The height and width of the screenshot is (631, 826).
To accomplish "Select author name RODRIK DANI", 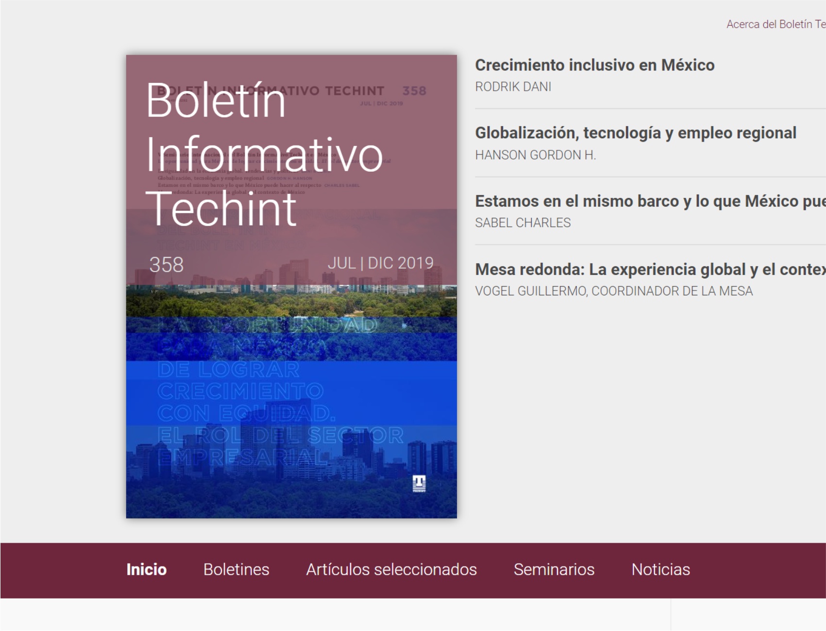I will [513, 87].
